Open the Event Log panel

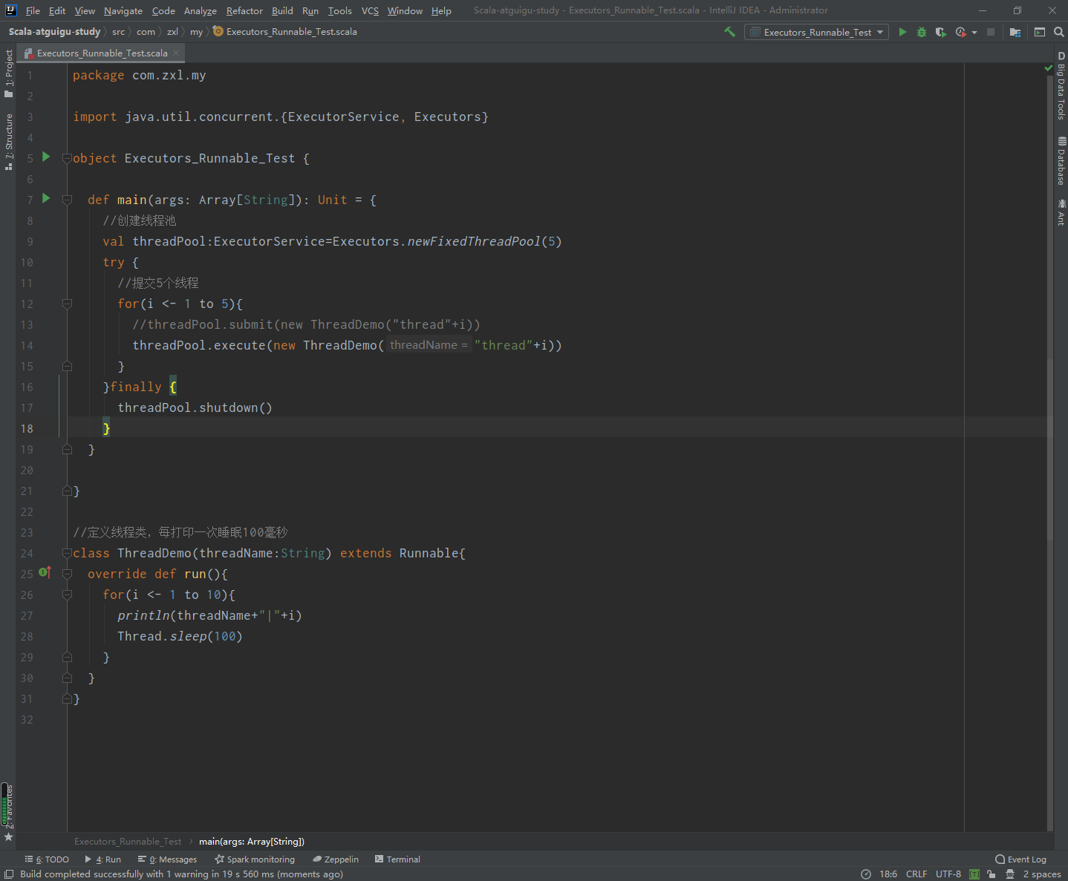[1021, 859]
